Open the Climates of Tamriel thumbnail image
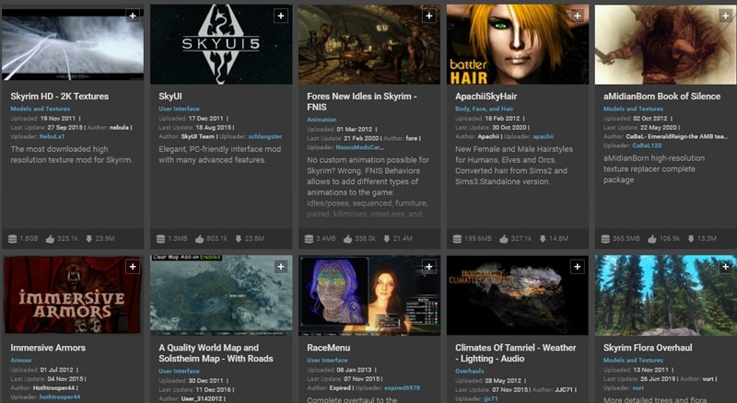 tap(518, 295)
